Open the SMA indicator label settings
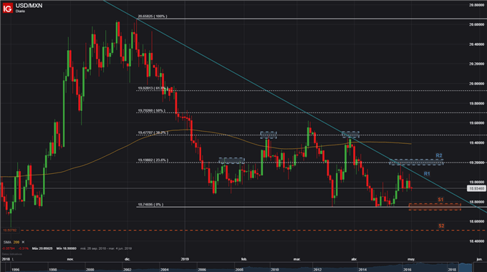The width and height of the screenshot is (487, 272). (x=7, y=242)
